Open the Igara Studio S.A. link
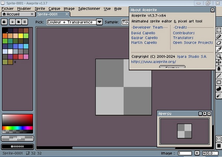 [x=192, y=57]
